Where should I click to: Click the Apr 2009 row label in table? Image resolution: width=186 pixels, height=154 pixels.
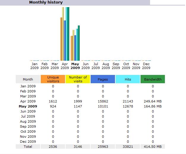tap(28, 101)
